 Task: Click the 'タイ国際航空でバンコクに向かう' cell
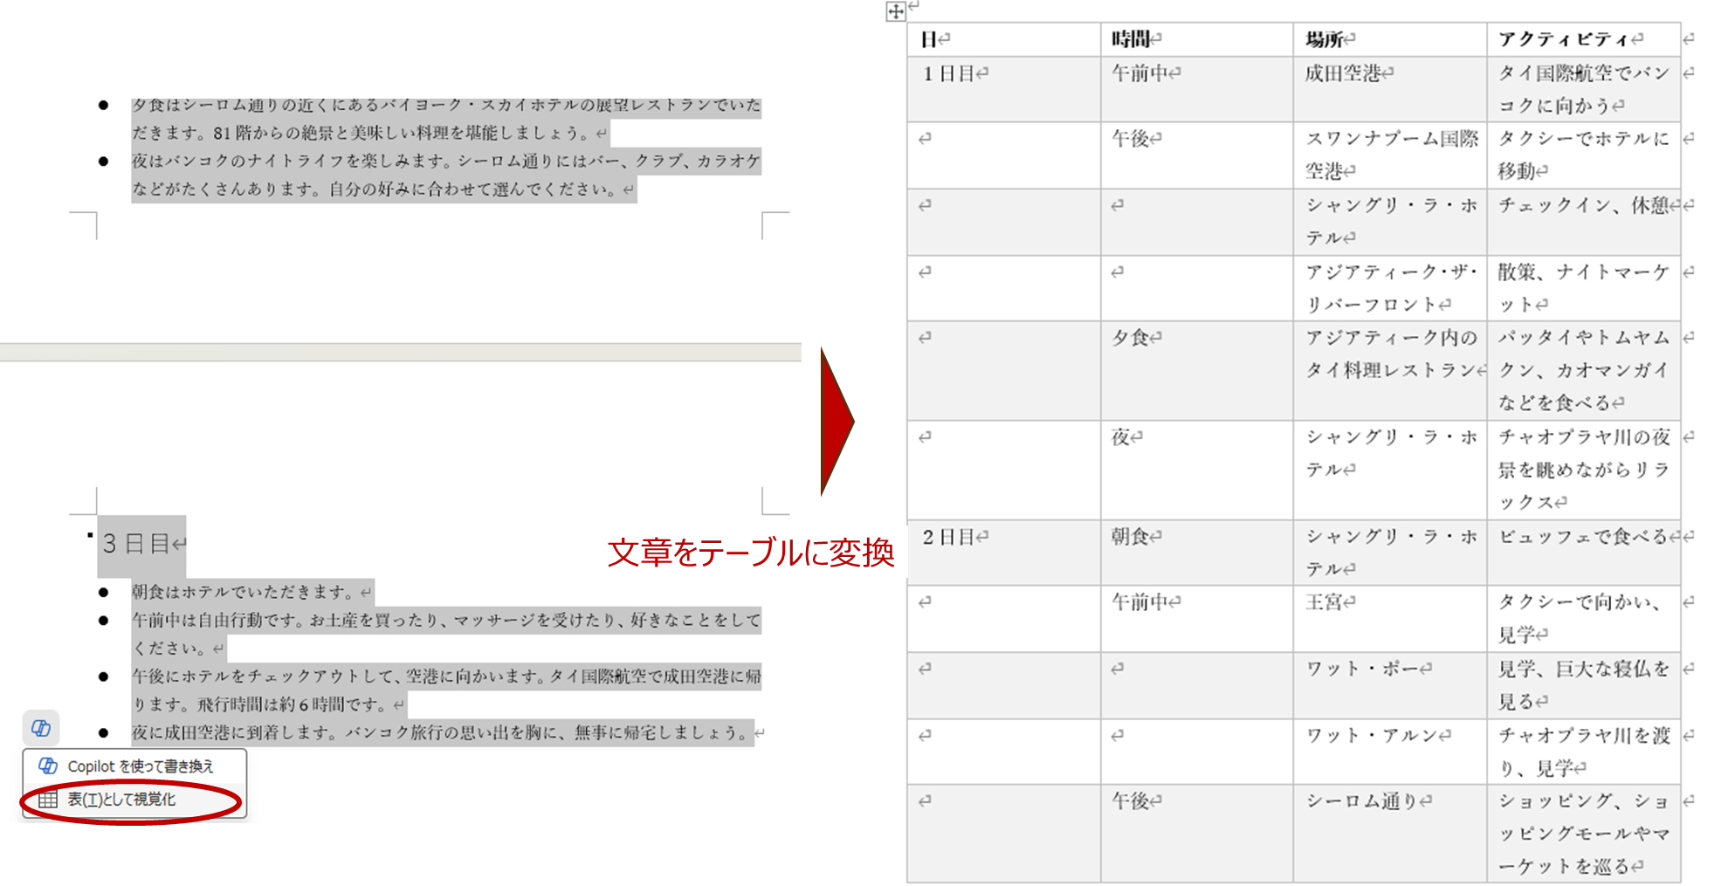coord(1584,89)
